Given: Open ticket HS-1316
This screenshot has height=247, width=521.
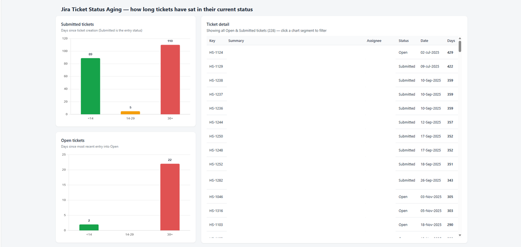Looking at the screenshot, I should pos(216,211).
